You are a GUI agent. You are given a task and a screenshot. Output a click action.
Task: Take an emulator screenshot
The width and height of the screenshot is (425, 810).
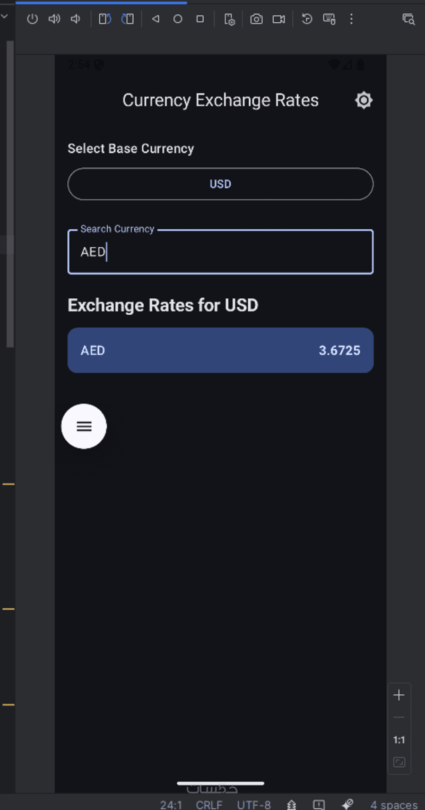[256, 19]
